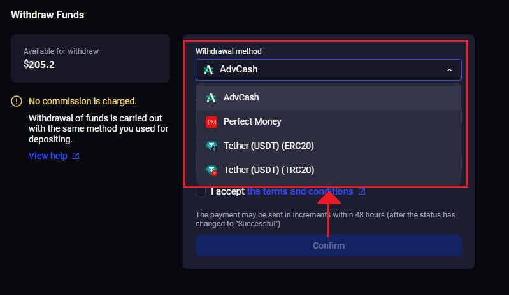Click the AdvCash logo icon in the dropdown list
The image size is (509, 295).
(211, 97)
